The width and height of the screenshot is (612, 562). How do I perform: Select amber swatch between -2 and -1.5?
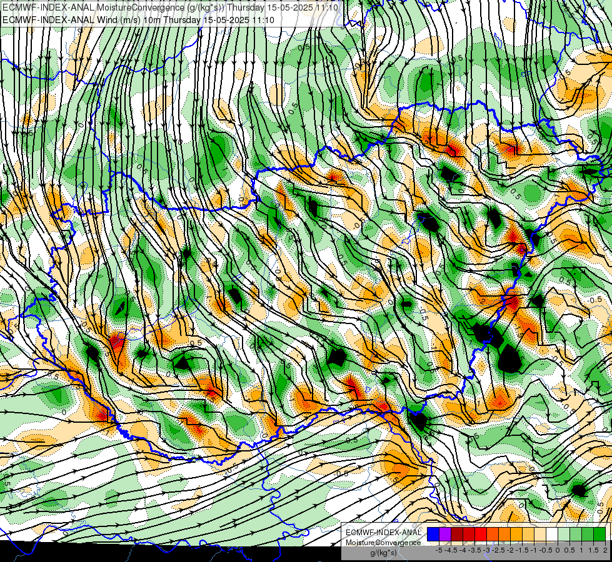click(x=516, y=534)
